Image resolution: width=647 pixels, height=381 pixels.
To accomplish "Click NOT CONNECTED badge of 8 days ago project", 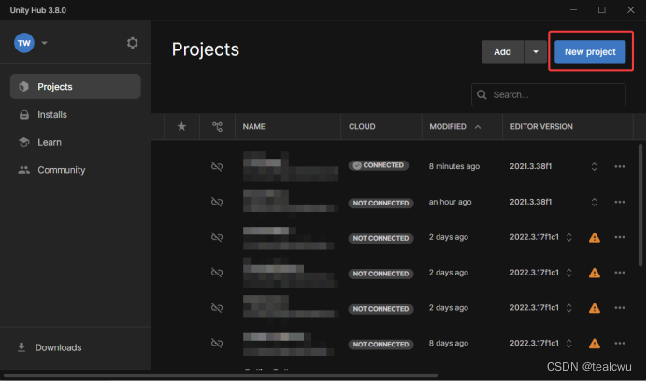I will click(381, 344).
